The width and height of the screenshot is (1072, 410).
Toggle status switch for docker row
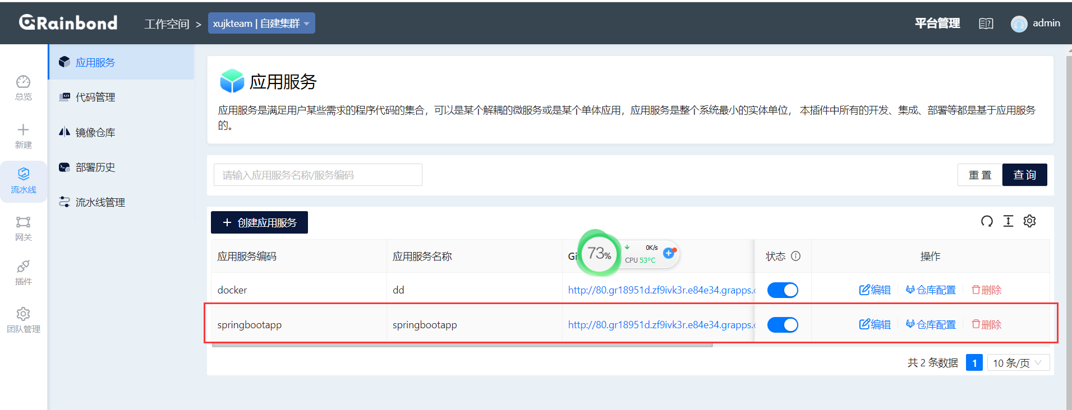click(x=783, y=290)
